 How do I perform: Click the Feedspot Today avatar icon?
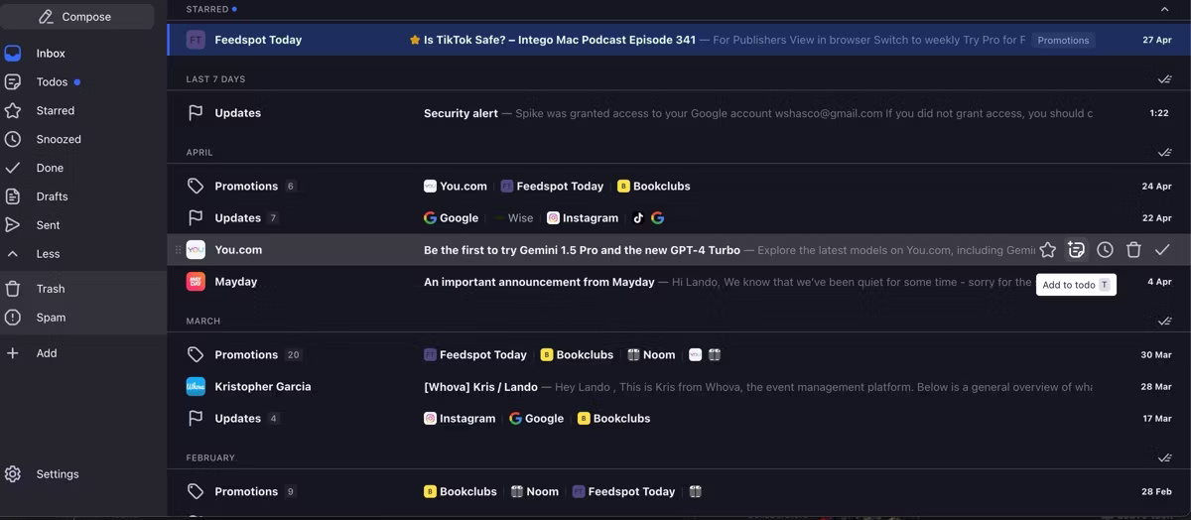pyautogui.click(x=196, y=41)
